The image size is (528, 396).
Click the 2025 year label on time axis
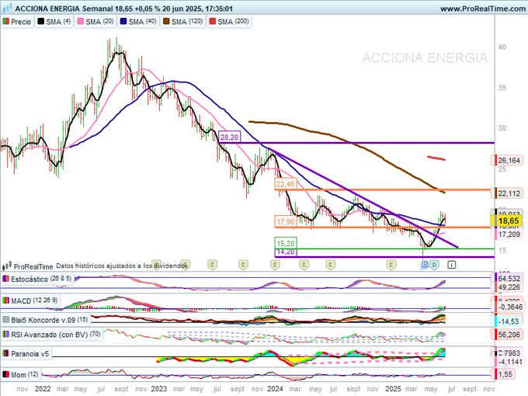coord(393,389)
